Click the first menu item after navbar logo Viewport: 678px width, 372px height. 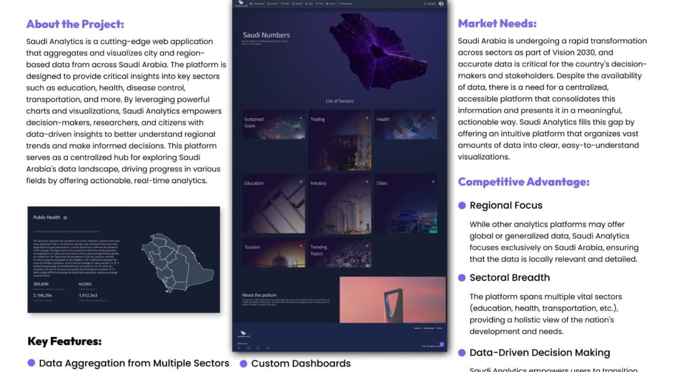258,4
